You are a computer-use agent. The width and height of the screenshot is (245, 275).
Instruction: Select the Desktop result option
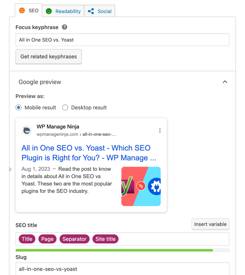pyautogui.click(x=65, y=107)
